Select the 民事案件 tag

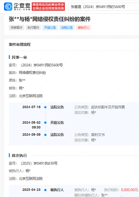click(16, 28)
